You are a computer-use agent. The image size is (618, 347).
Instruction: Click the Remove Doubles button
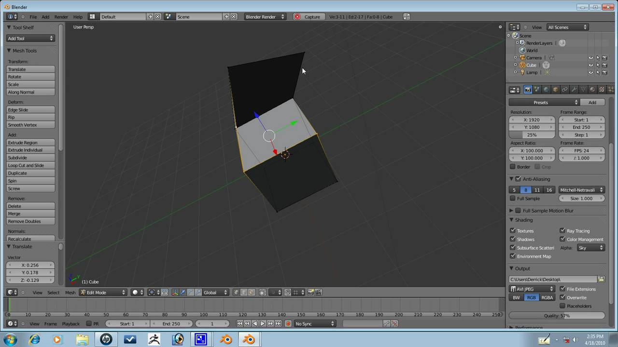[30, 221]
